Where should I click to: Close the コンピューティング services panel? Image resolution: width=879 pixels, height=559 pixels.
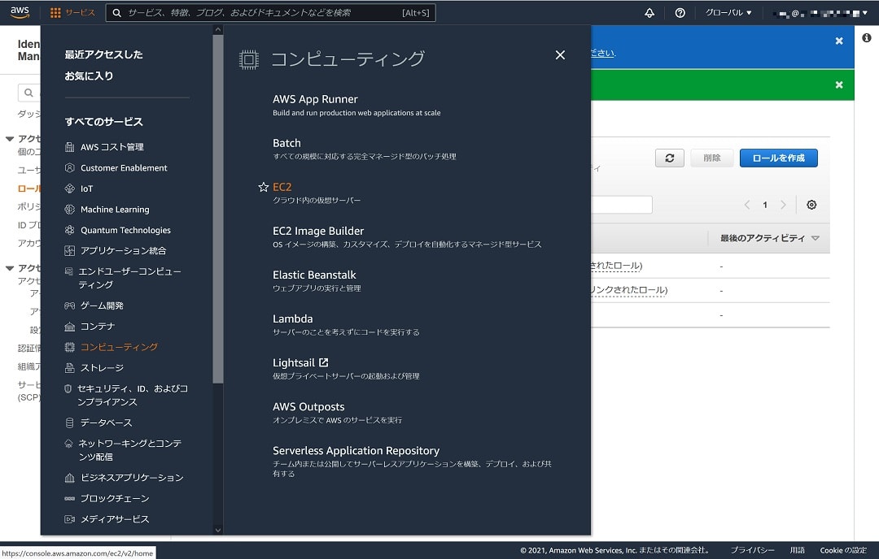click(560, 54)
